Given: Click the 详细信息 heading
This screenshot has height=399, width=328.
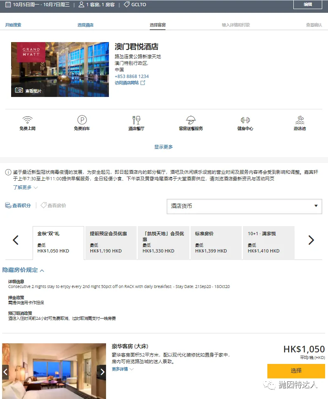Looking at the screenshot, I should [x=16, y=281].
